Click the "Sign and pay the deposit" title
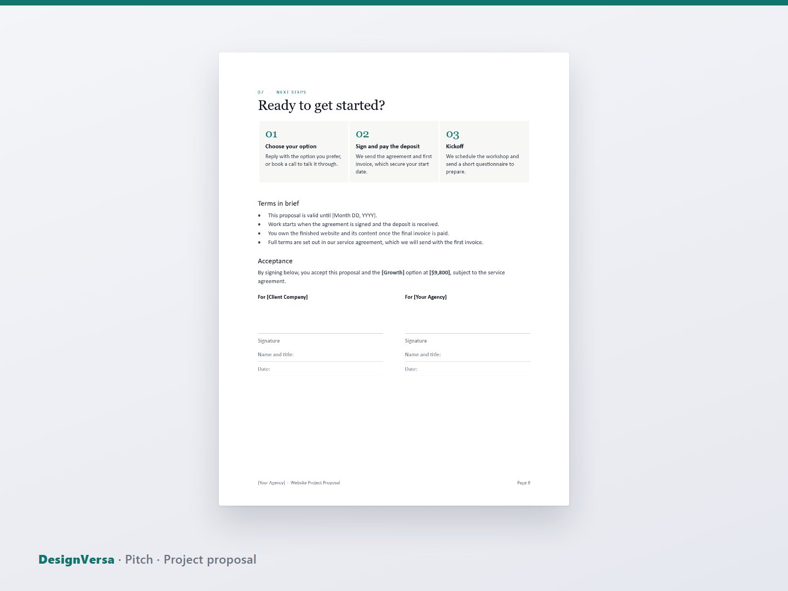 [387, 147]
